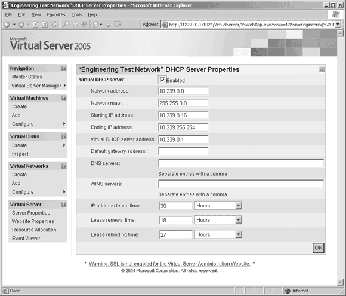
Task: Click the browser Forward arrow icon
Action: (21, 25)
